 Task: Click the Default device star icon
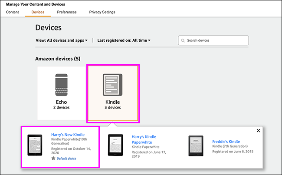[x=53, y=158]
